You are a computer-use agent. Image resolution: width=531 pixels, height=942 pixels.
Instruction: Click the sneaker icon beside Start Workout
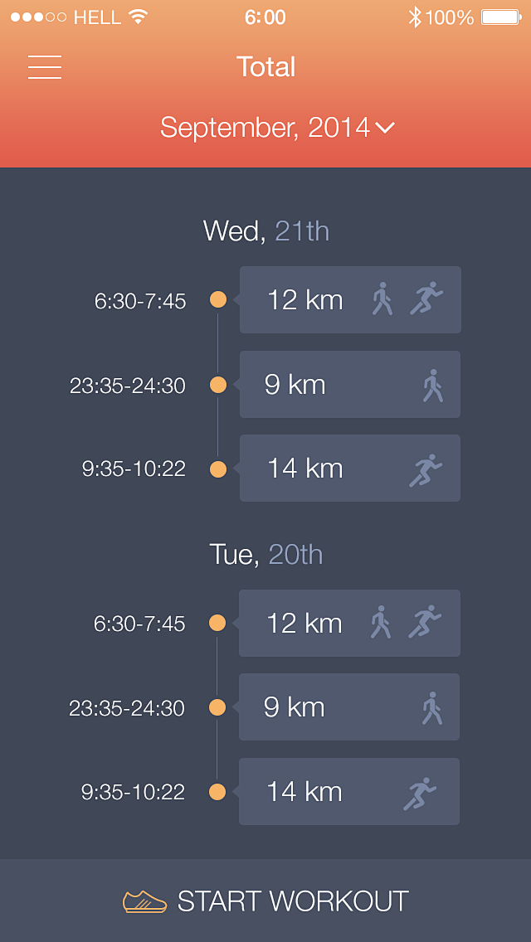pos(144,901)
